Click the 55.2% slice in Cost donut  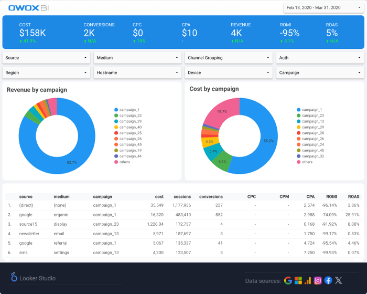click(268, 141)
